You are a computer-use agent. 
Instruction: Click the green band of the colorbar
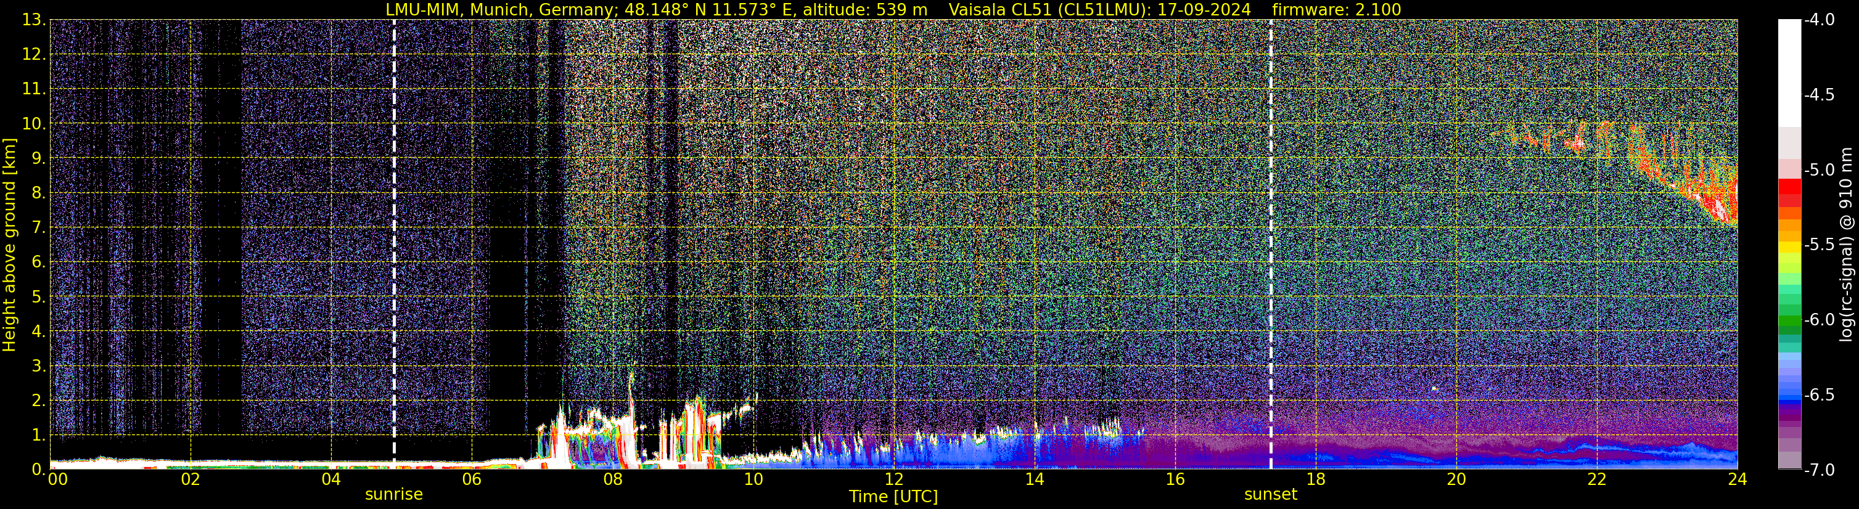[1790, 321]
